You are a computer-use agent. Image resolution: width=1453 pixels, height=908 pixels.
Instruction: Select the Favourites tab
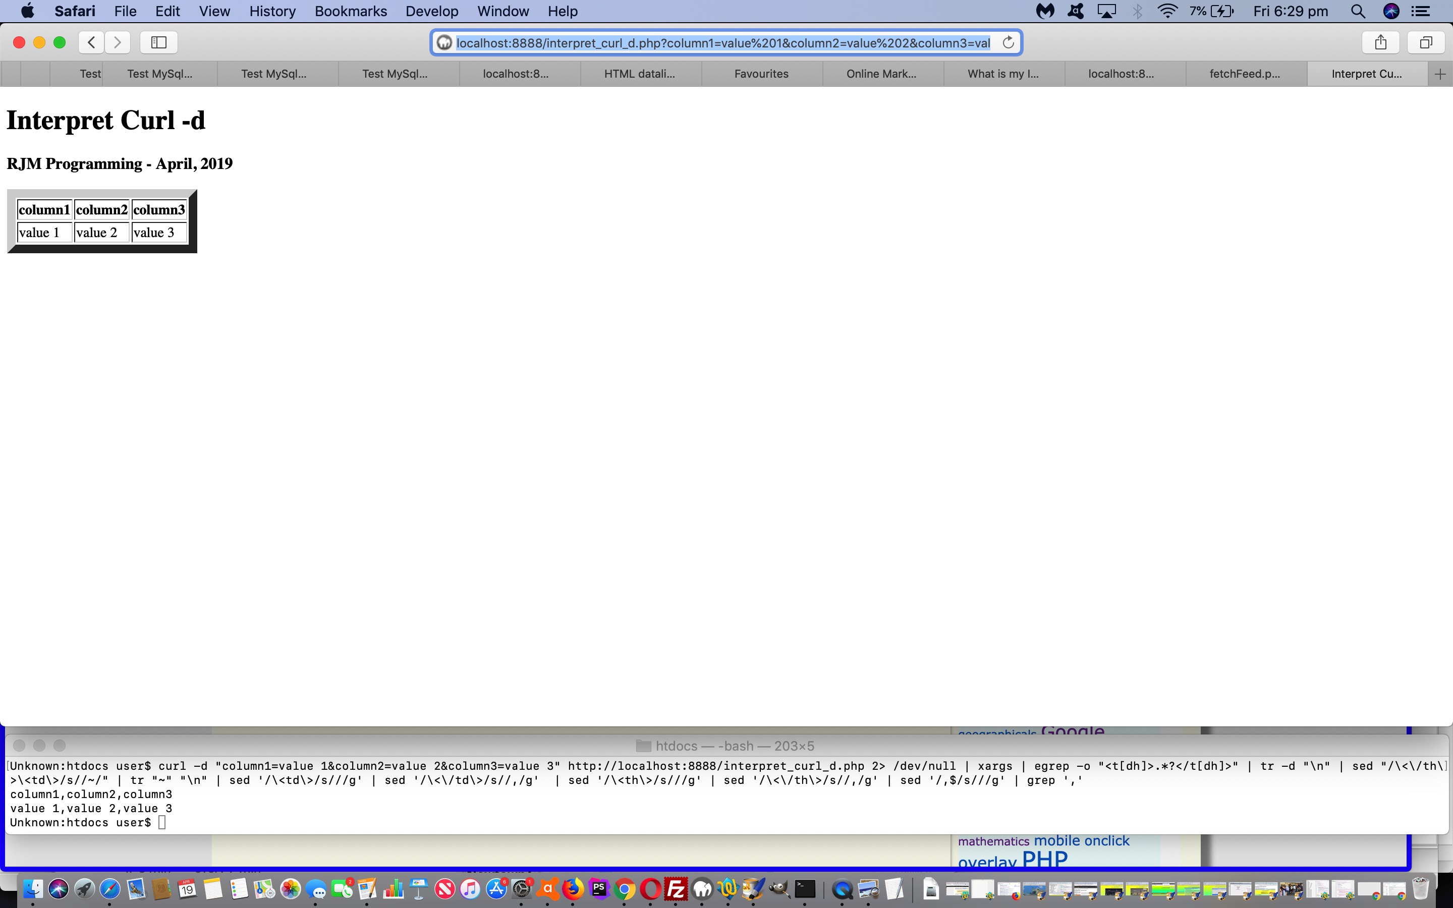(761, 74)
